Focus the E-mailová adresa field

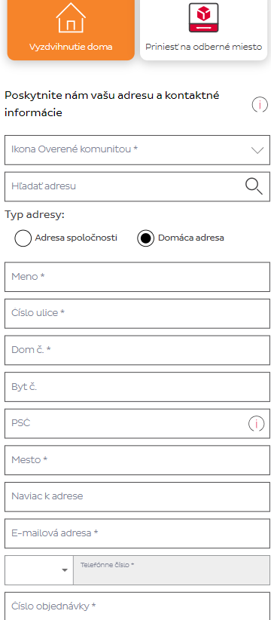(137, 533)
